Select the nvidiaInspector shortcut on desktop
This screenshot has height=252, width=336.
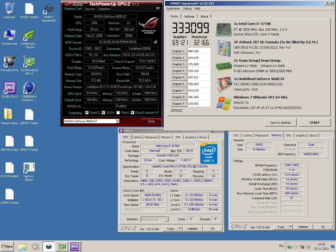[x=29, y=39]
